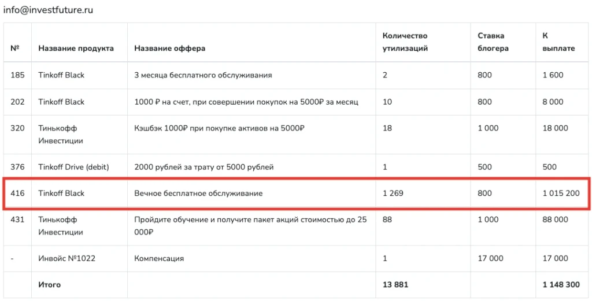Screen dimensions: 592x301
Task: Click payout value 1 015 200
Action: click(561, 194)
